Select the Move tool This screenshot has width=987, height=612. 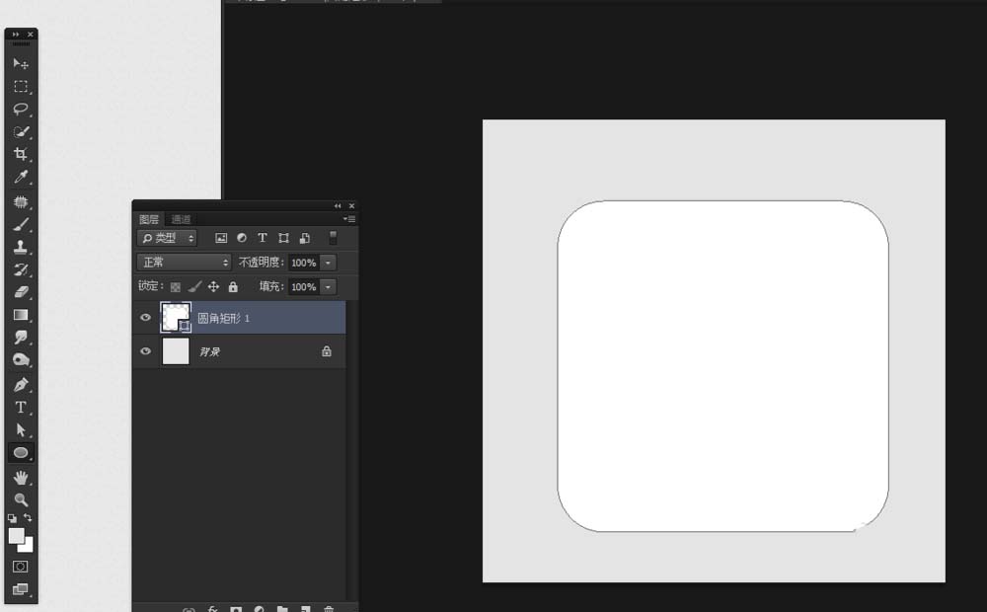click(20, 63)
